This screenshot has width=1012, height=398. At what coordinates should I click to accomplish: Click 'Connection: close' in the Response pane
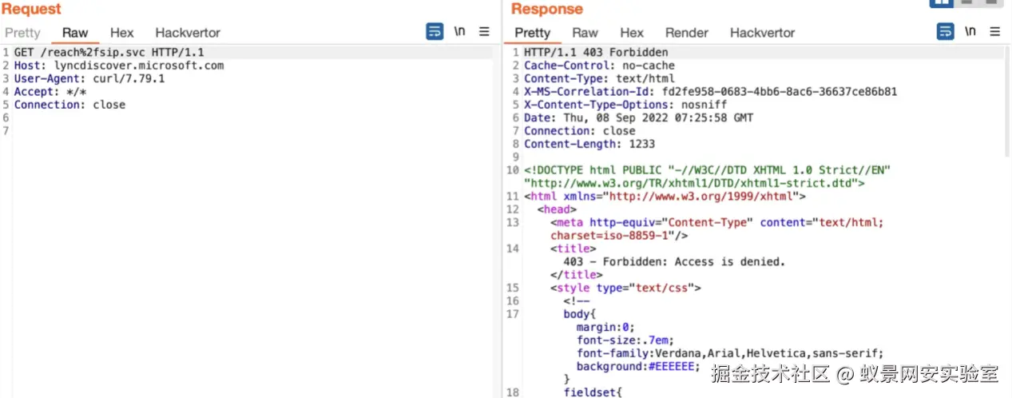click(580, 130)
